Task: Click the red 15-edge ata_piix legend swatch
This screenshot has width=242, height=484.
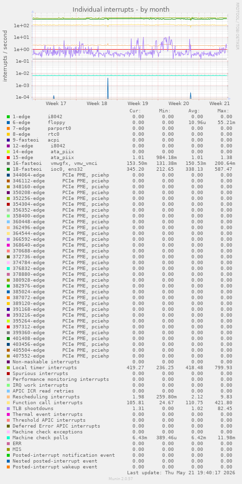Action: click(x=8, y=158)
